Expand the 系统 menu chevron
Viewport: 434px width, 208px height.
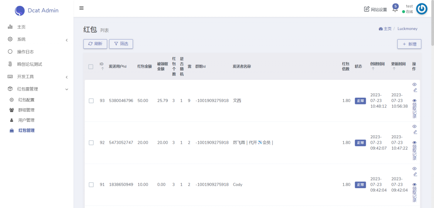click(x=67, y=40)
